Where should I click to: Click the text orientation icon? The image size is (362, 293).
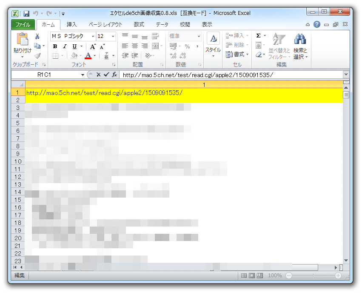pos(148,55)
